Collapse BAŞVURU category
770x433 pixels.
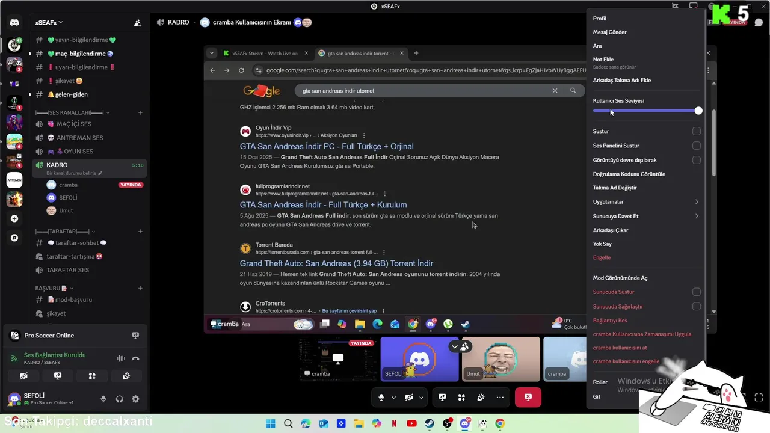point(54,288)
